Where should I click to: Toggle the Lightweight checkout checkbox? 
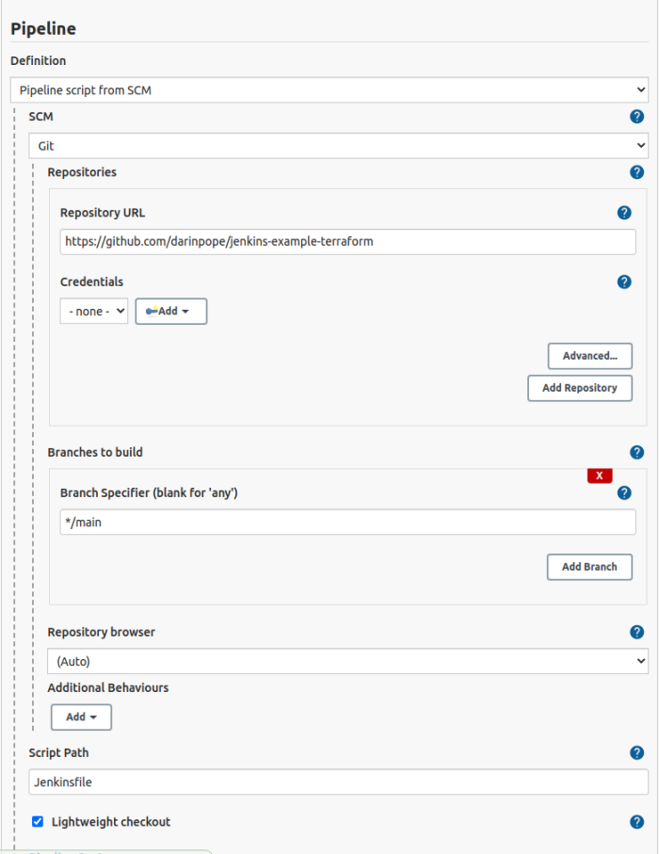pos(38,821)
